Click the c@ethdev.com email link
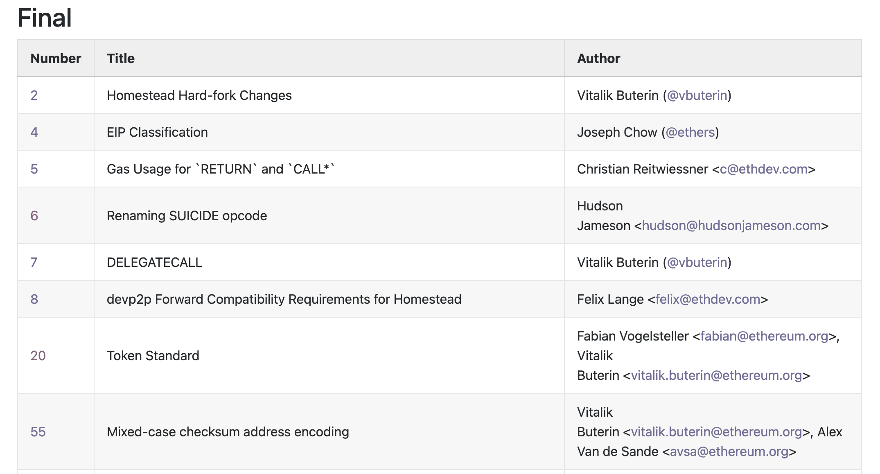The height and width of the screenshot is (474, 880). (x=764, y=169)
